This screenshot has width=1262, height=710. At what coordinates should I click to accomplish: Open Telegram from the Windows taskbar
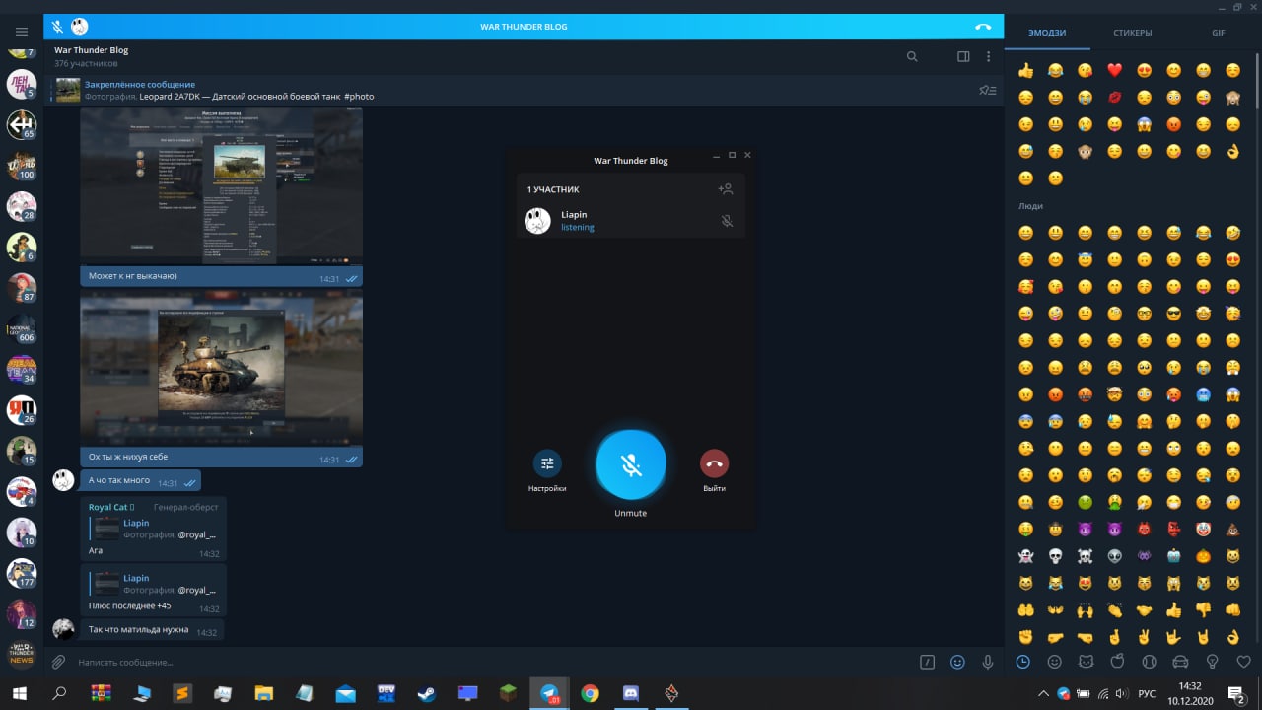pos(549,693)
